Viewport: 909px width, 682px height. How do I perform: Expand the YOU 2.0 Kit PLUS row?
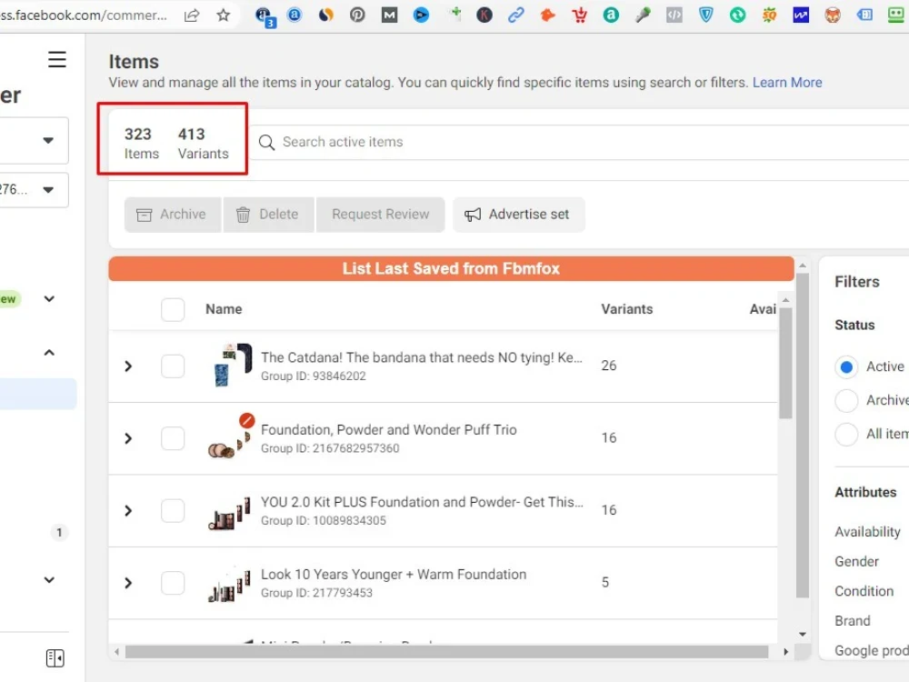tap(129, 510)
